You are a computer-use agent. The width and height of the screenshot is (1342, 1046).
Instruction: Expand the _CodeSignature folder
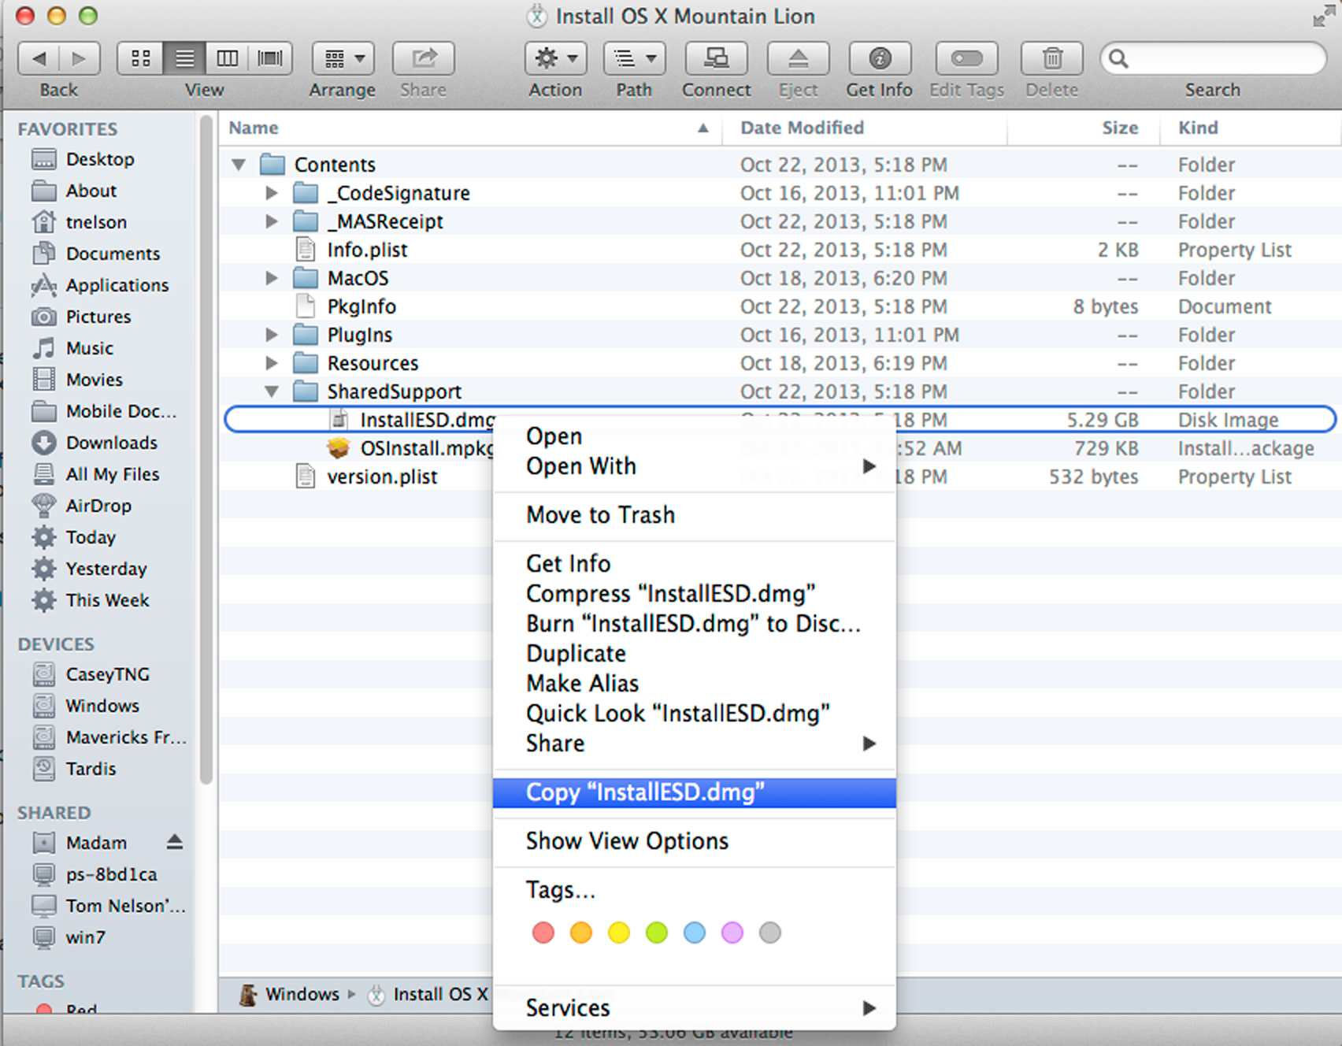[x=272, y=193]
